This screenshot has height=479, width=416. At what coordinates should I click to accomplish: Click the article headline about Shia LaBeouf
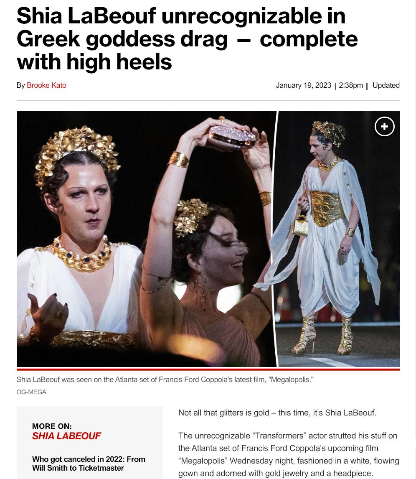pyautogui.click(x=187, y=39)
